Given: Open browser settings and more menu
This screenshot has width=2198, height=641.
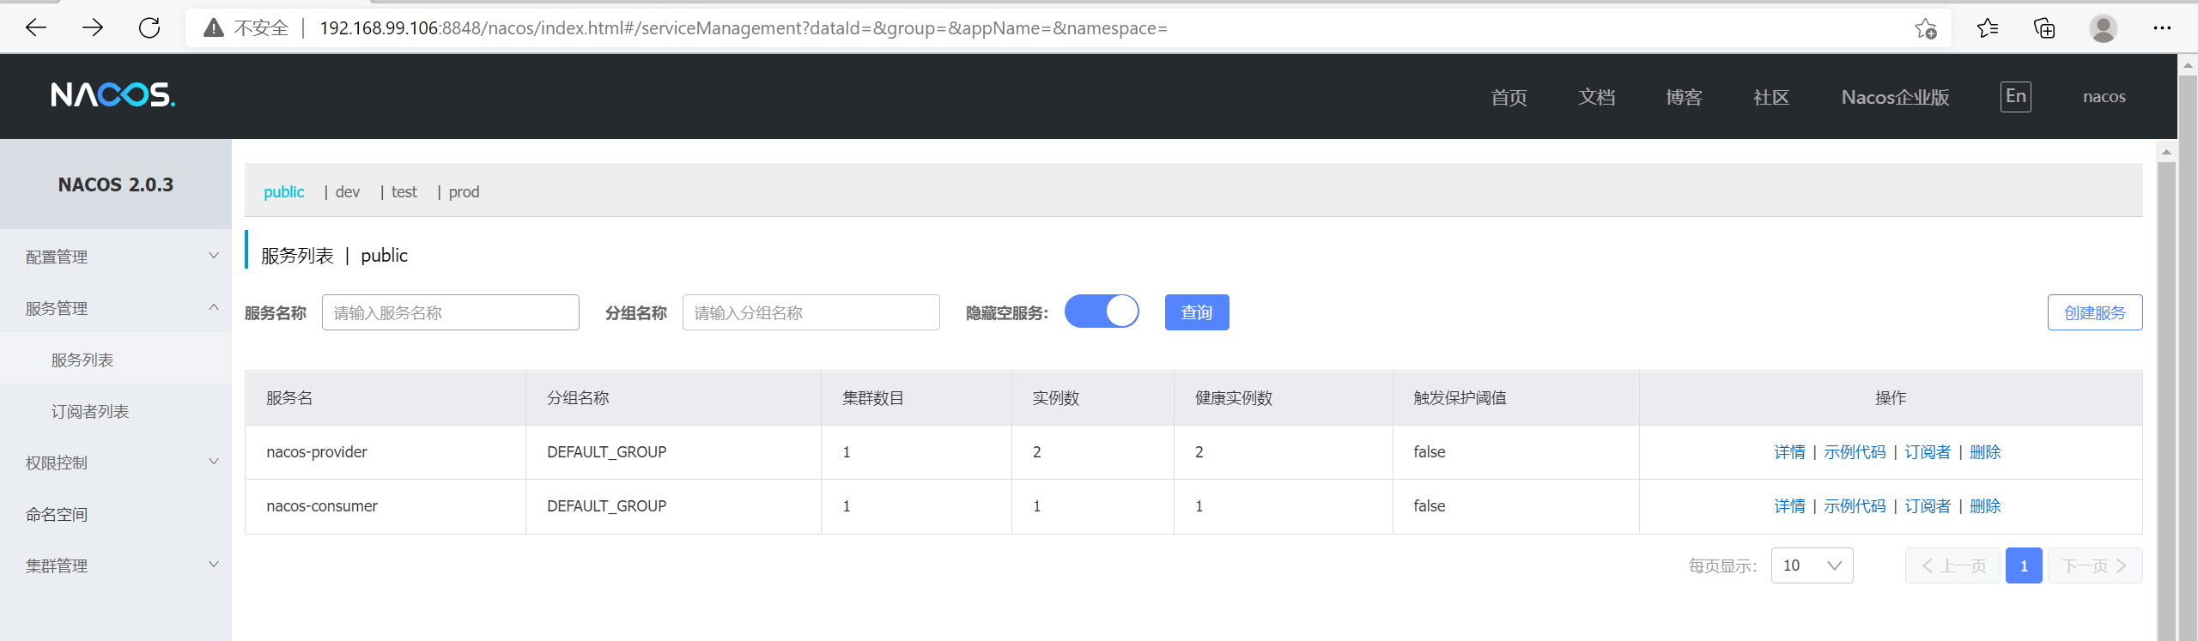Looking at the screenshot, I should pyautogui.click(x=2162, y=28).
